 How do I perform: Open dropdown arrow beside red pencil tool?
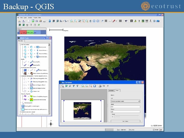click(x=116, y=21)
